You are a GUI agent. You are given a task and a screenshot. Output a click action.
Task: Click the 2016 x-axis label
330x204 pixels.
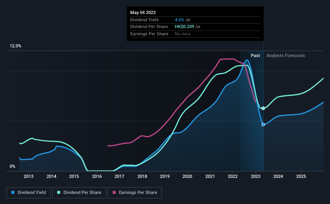coord(97,176)
